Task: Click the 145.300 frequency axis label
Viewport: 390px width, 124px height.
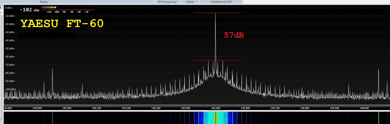Action: [156, 108]
